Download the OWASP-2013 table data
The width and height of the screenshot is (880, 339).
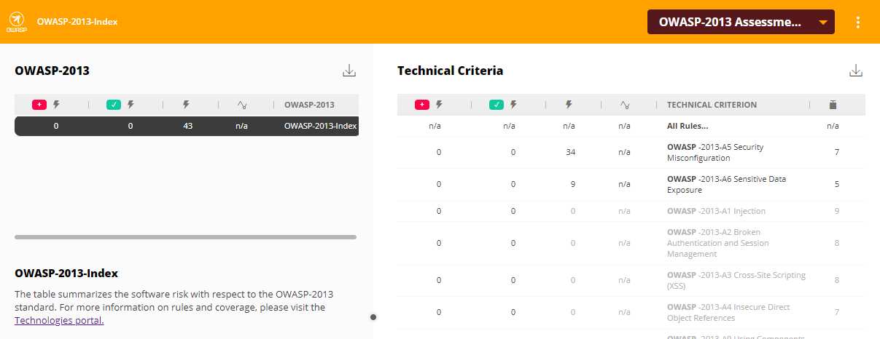point(349,71)
